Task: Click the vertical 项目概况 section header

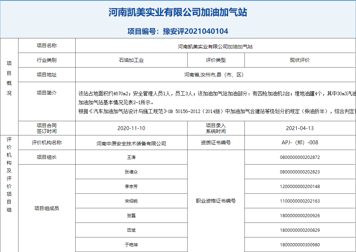Action: [9, 78]
